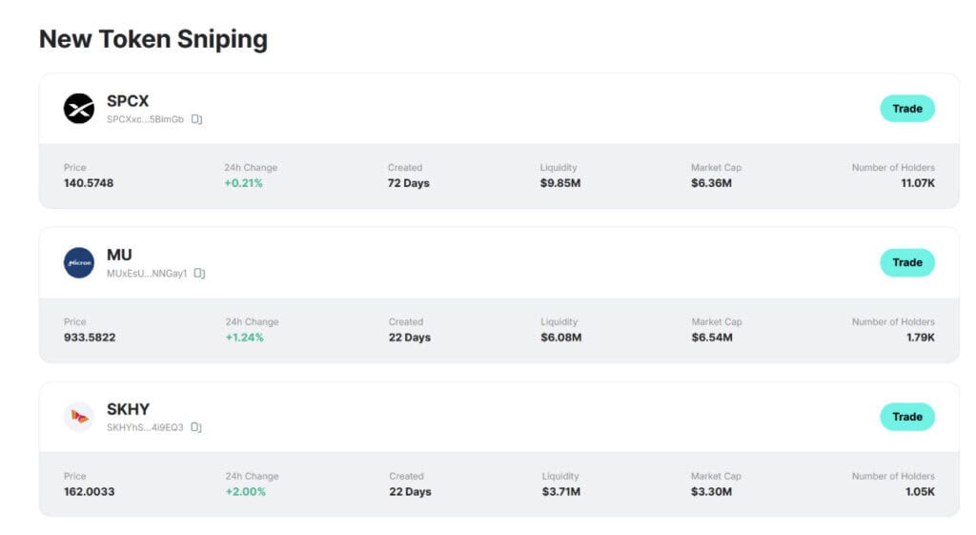Click SKHY market cap $3.30M
The width and height of the screenshot is (976, 535).
tap(711, 491)
